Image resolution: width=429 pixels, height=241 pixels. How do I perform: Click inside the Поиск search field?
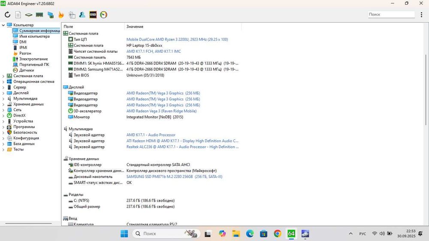click(391, 15)
